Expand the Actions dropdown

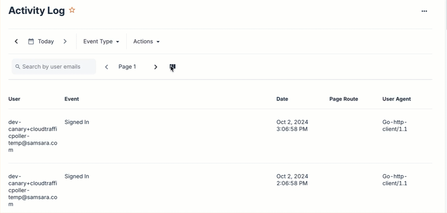(x=146, y=41)
